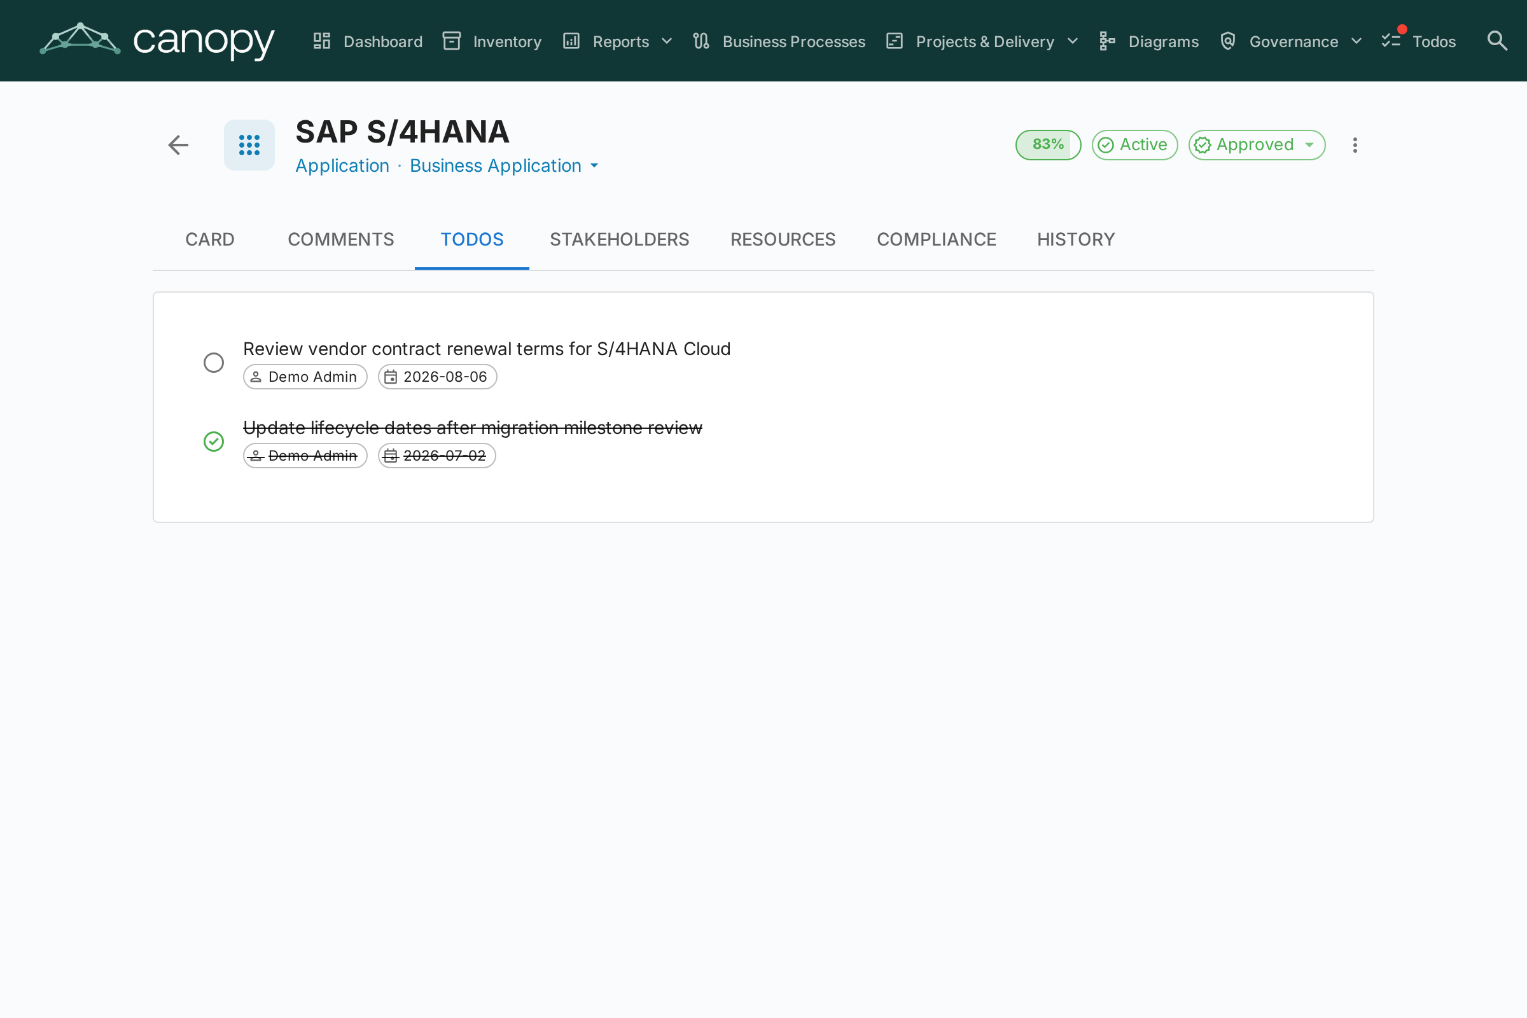Open Todos from the top navigation
This screenshot has width=1527, height=1018.
pos(1434,41)
